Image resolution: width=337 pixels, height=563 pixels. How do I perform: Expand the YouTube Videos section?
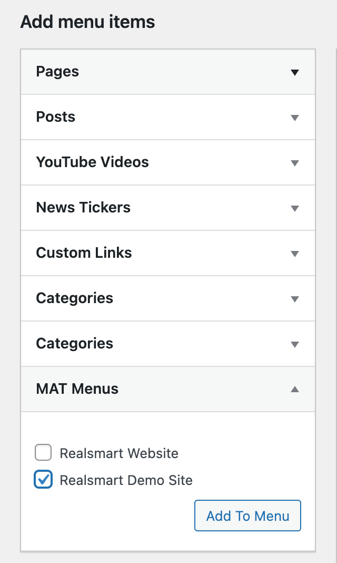[92, 162]
